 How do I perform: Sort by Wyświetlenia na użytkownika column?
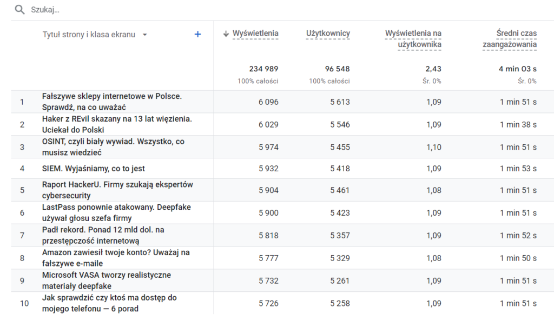[413, 39]
